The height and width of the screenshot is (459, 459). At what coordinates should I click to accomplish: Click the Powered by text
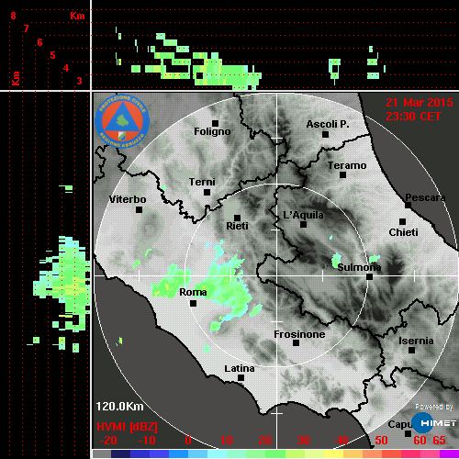coord(434,407)
